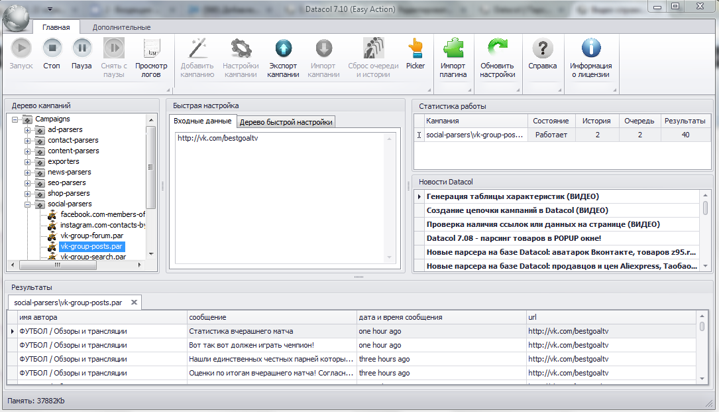Click campaign tree vertical scrollbar down arrow
The image size is (719, 412).
151,254
